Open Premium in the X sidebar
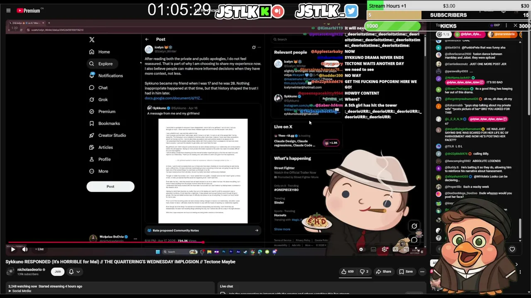Screen dimensions: 531x298 102,112
